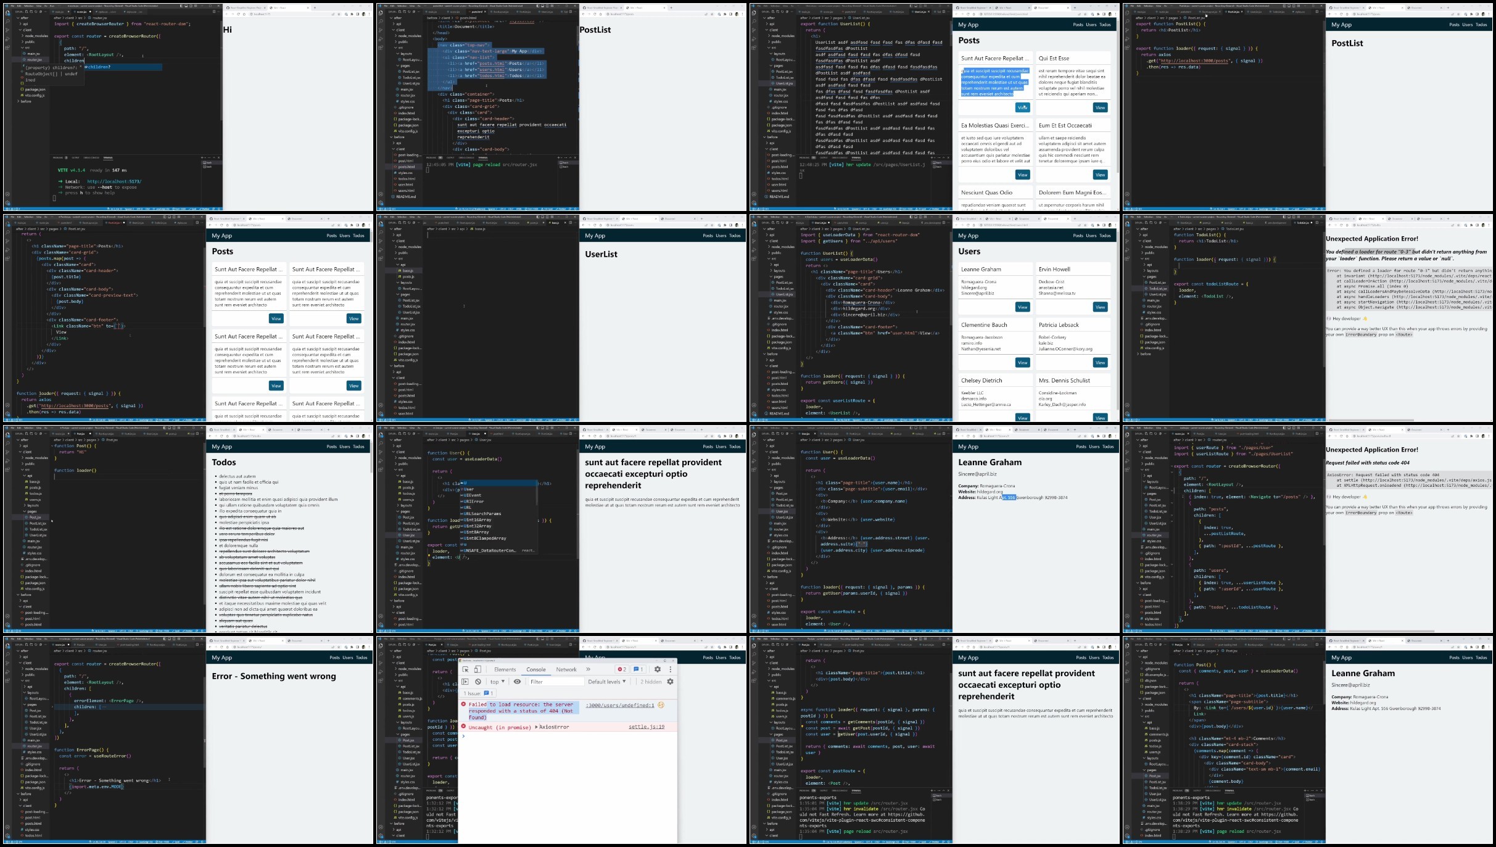Bookmark the page with star in the 404 error frame

click(1459, 436)
